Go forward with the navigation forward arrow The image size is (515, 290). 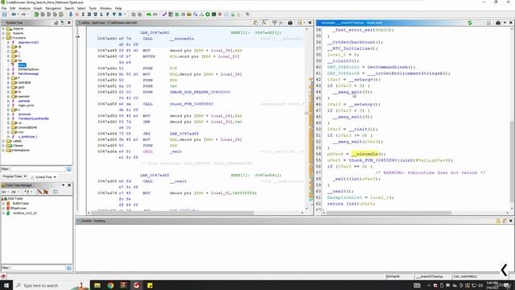coord(23,14)
